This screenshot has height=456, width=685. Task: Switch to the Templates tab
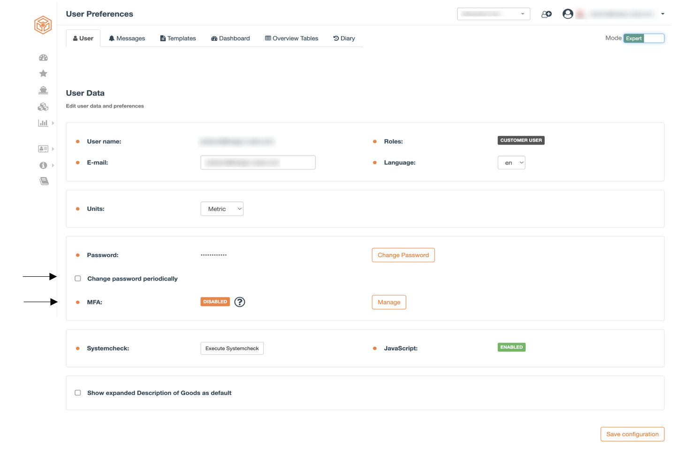(x=178, y=38)
